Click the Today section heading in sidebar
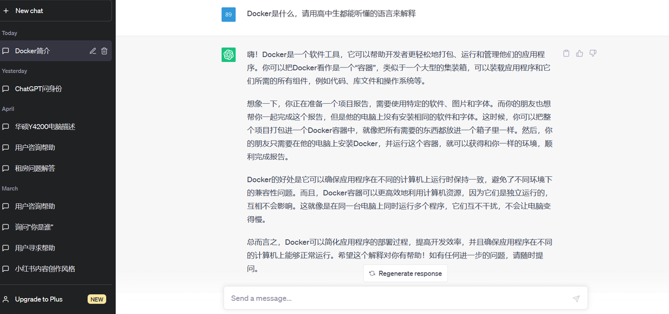 pos(10,33)
